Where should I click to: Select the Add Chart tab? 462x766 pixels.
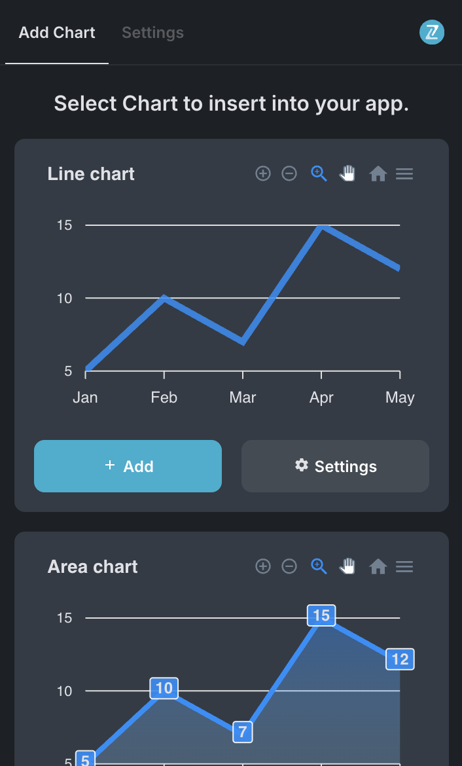[x=57, y=33]
